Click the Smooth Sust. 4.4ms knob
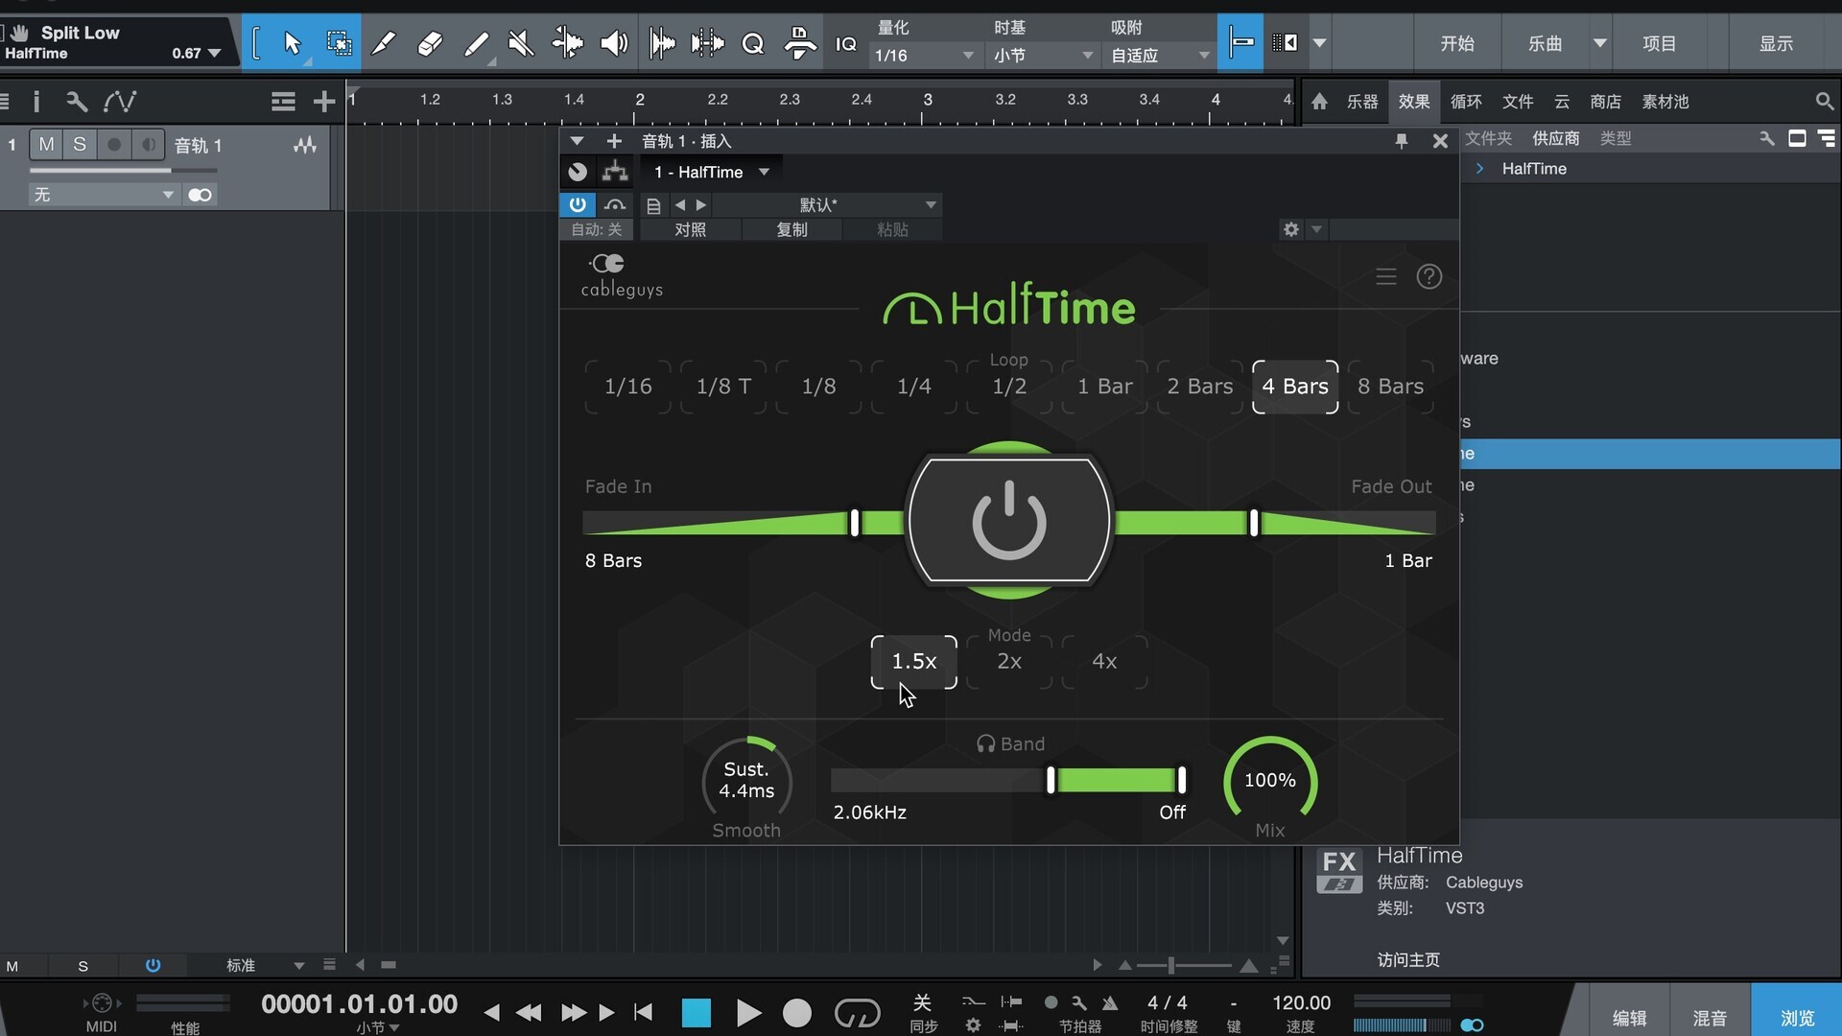1842x1036 pixels. pos(746,781)
